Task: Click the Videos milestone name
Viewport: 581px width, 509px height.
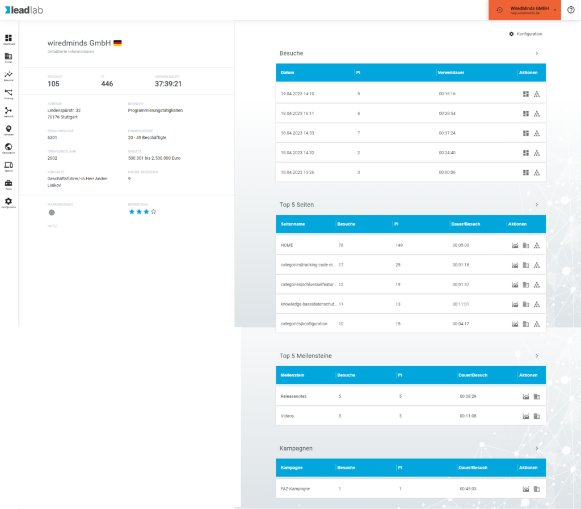Action: click(x=287, y=415)
